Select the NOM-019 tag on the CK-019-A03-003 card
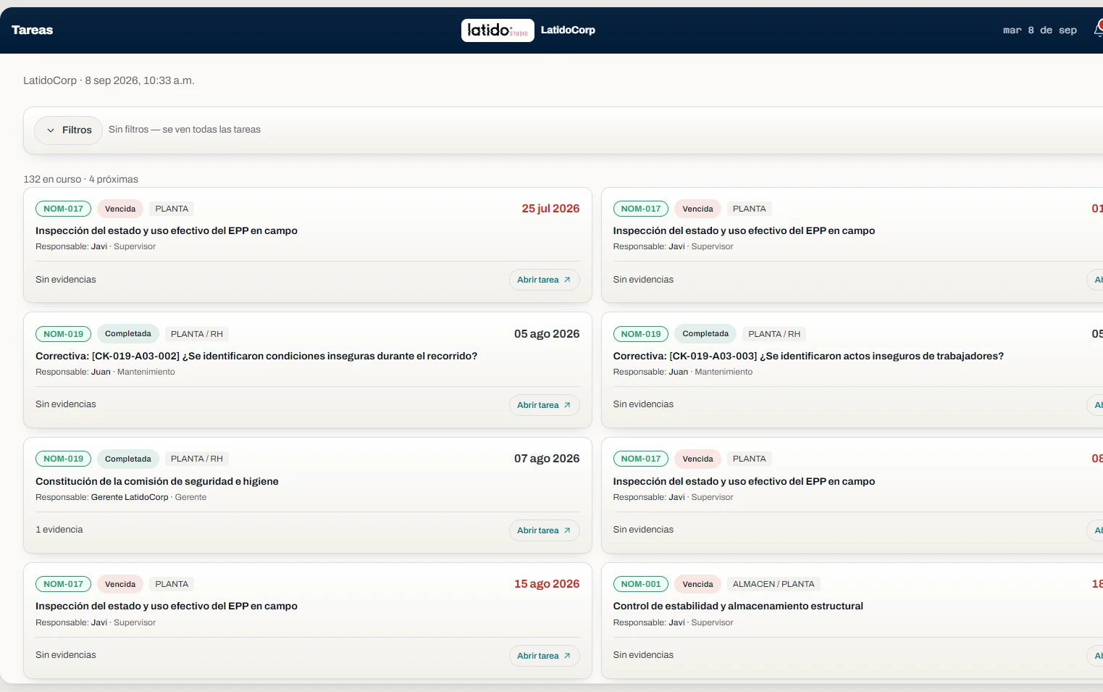Image resolution: width=1103 pixels, height=692 pixels. coord(641,334)
